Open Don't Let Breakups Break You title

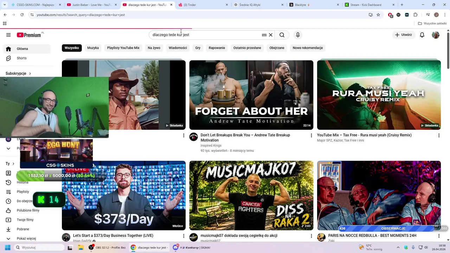click(x=245, y=137)
